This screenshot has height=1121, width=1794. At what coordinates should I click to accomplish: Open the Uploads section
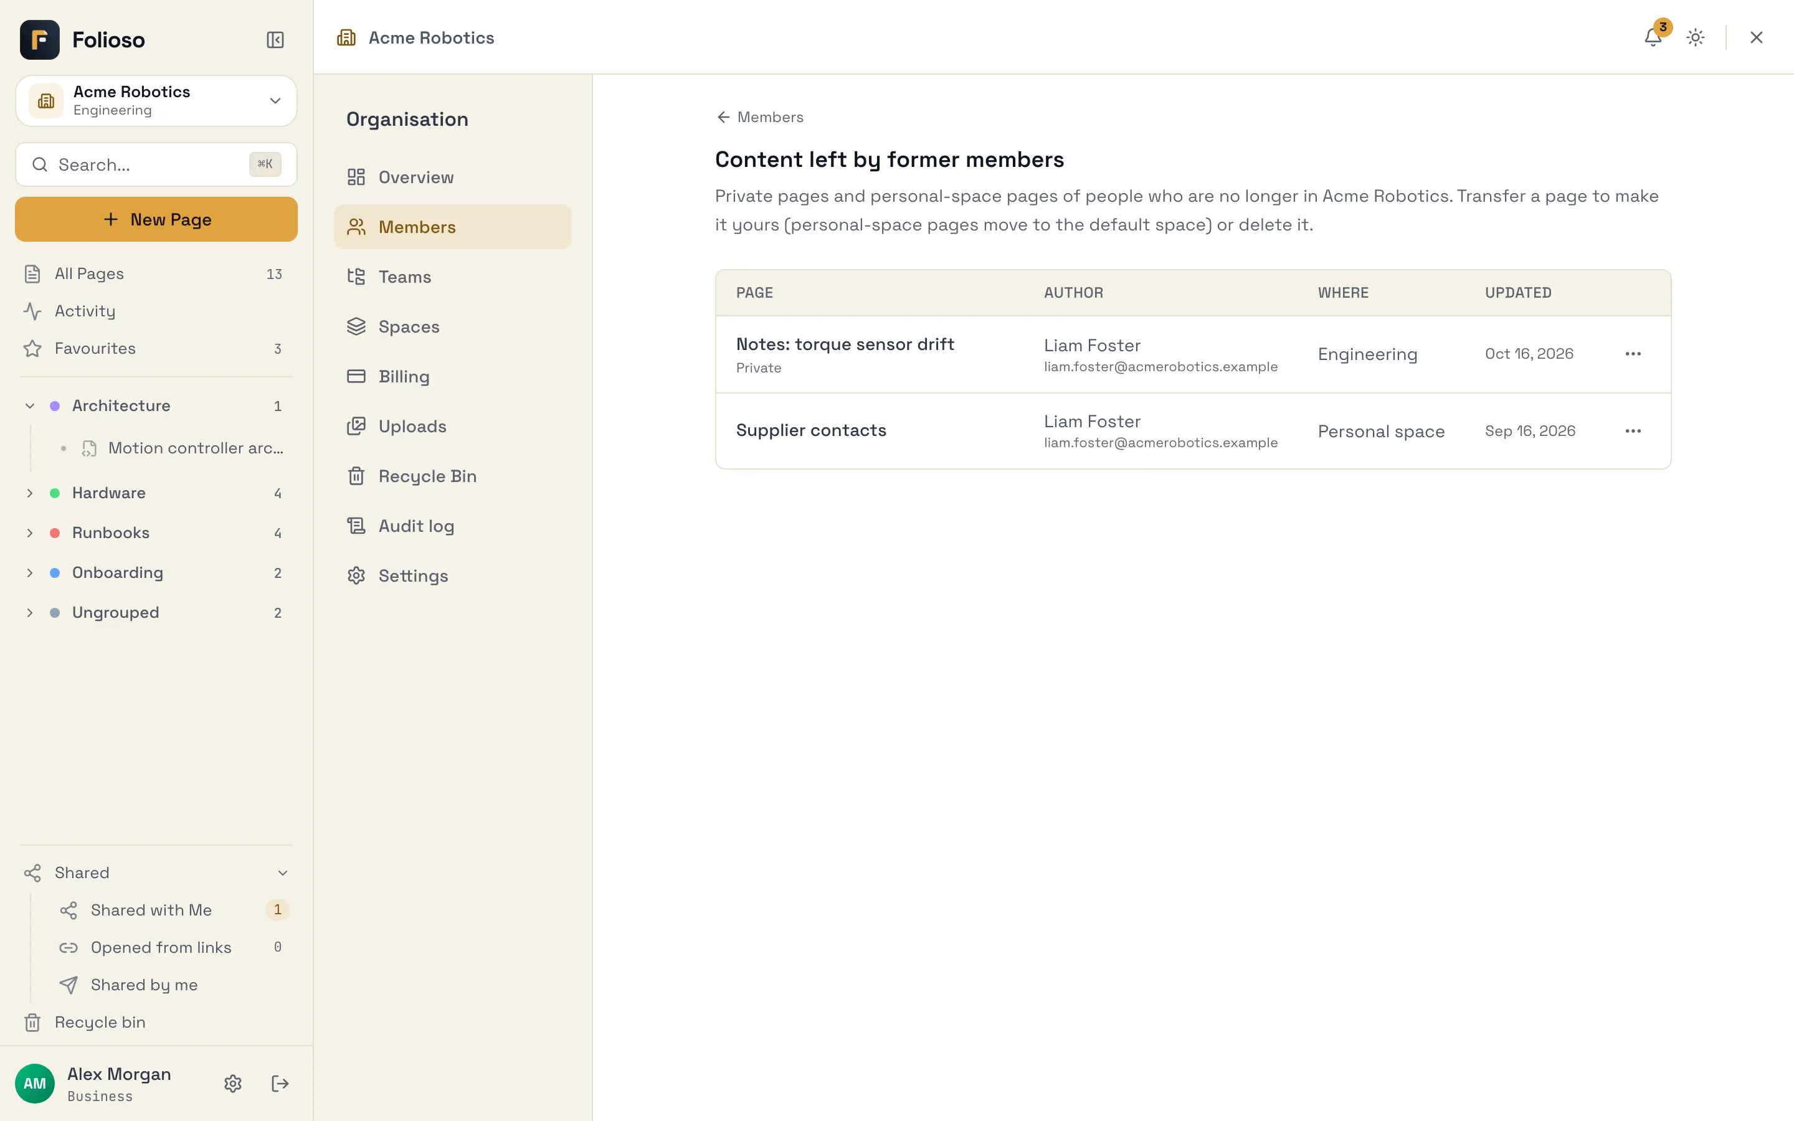pos(453,427)
